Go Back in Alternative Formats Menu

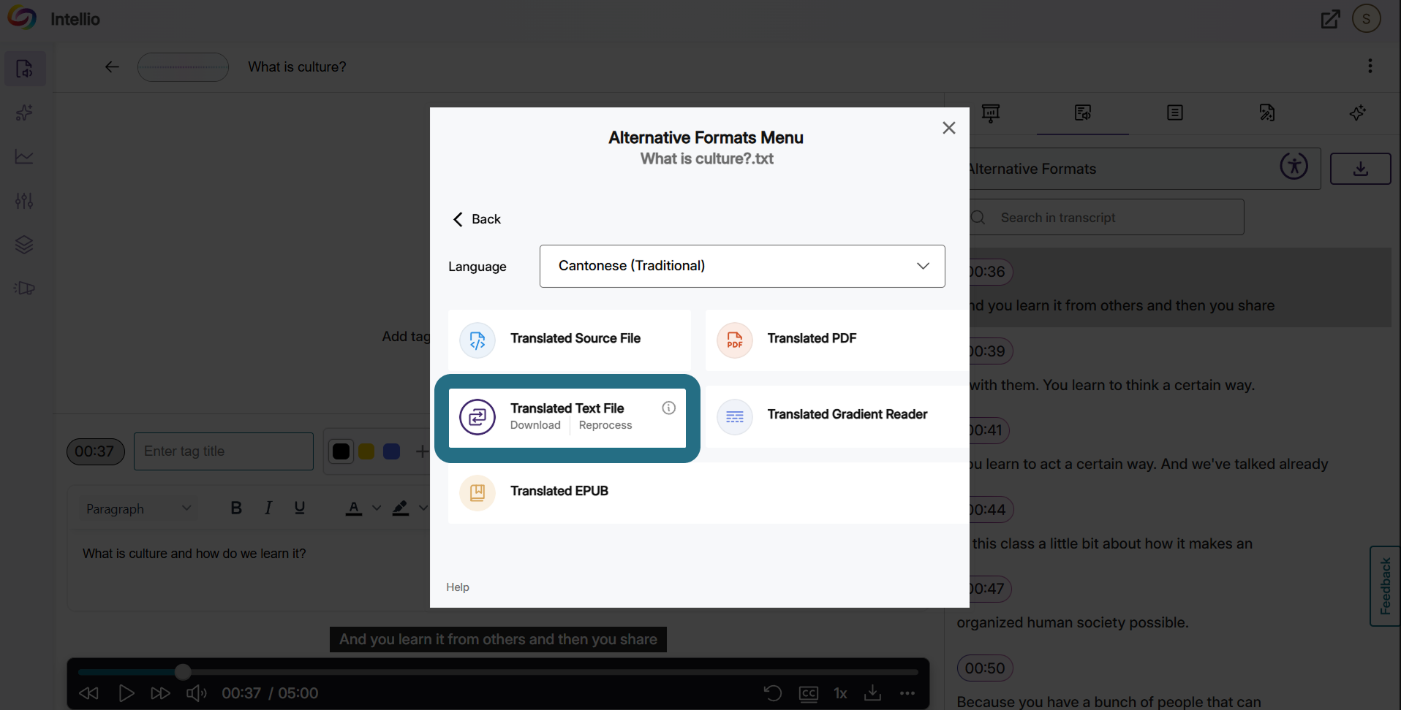(477, 219)
